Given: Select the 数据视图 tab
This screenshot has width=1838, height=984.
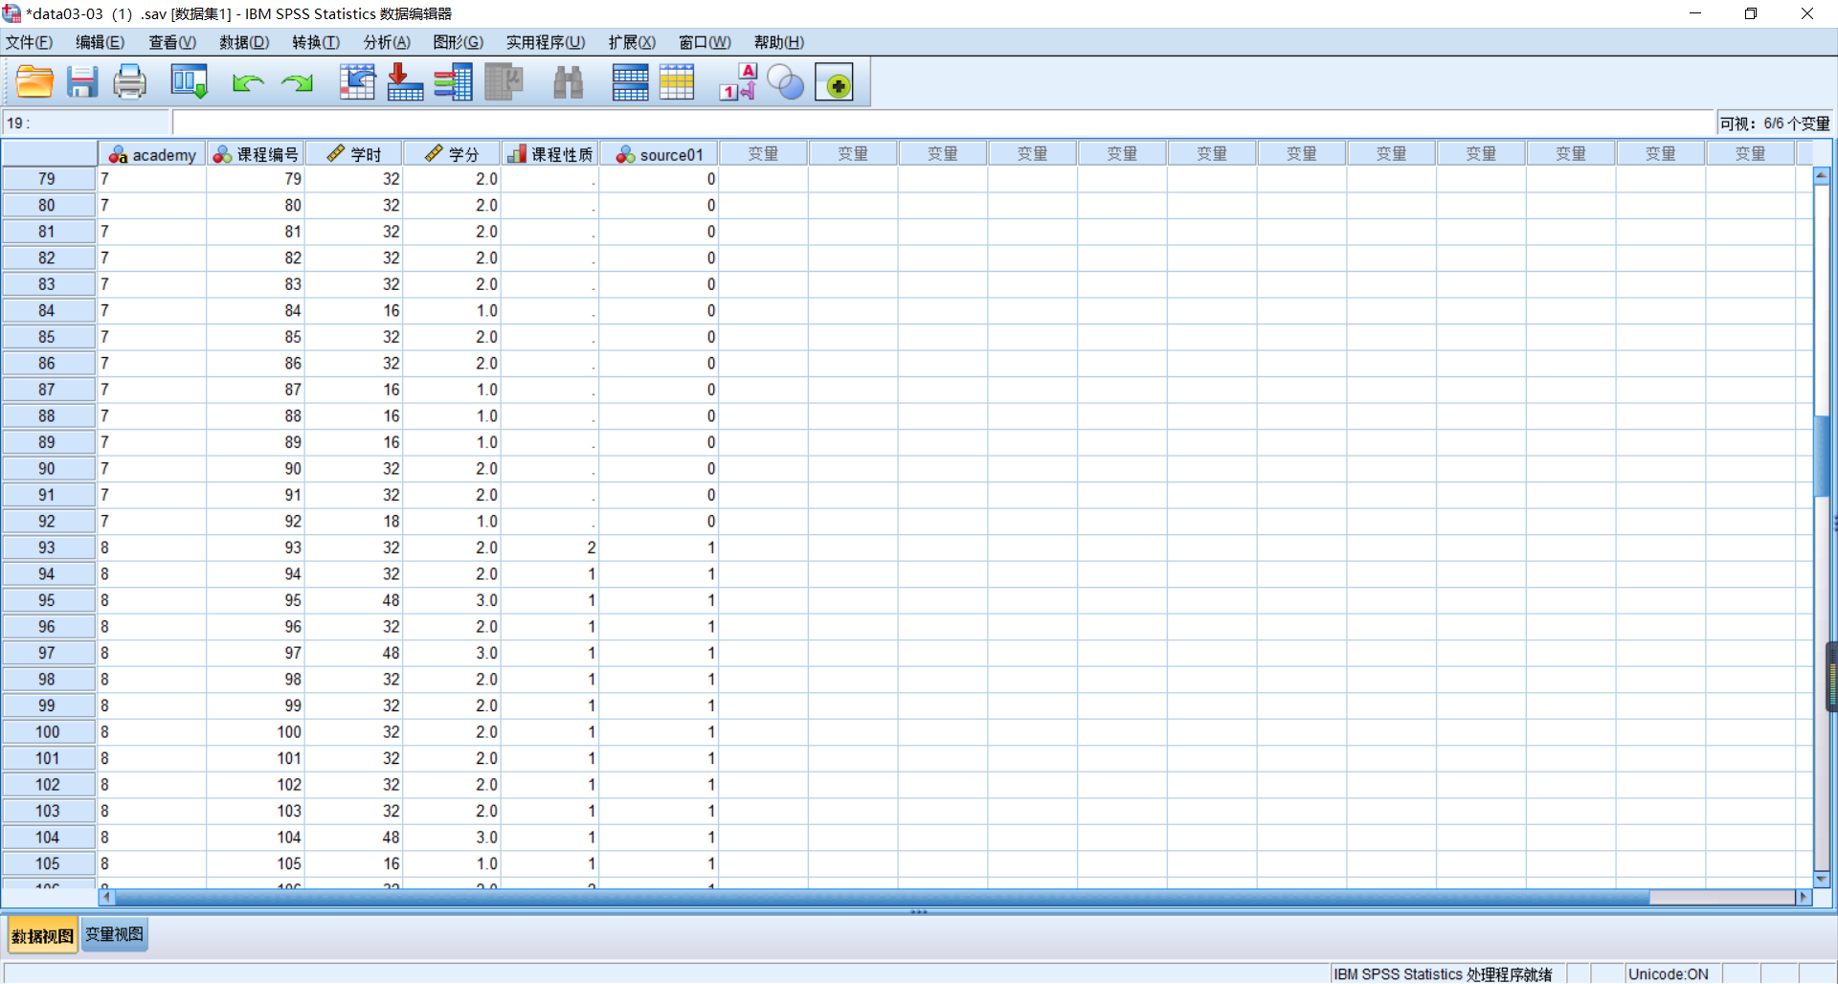Looking at the screenshot, I should [x=43, y=935].
